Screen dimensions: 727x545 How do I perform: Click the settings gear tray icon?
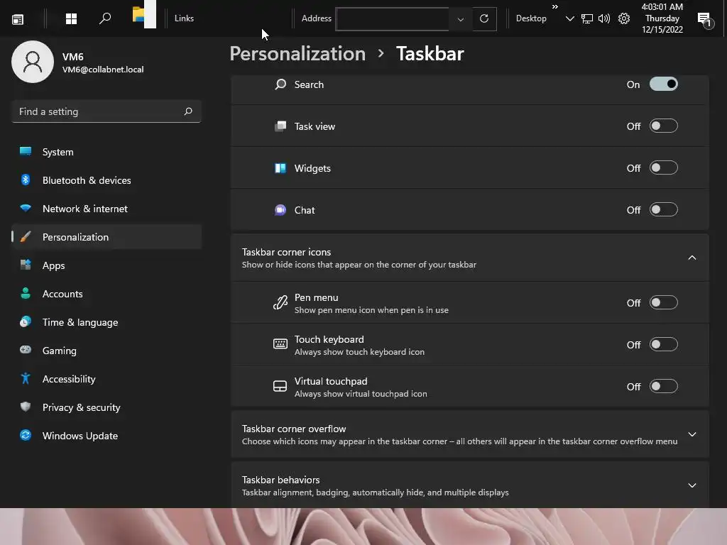click(624, 18)
